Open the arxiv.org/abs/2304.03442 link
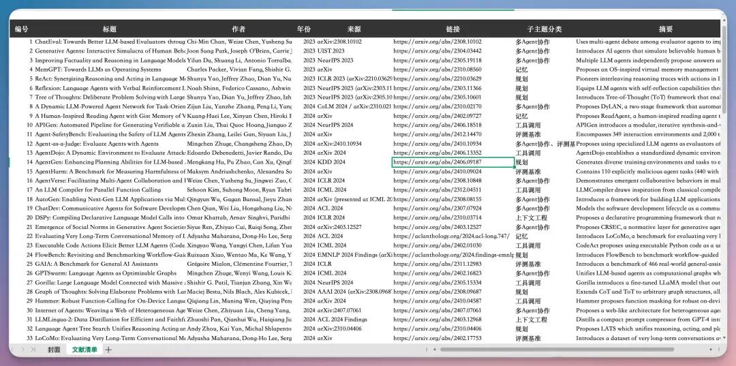736x366 pixels. coord(438,51)
